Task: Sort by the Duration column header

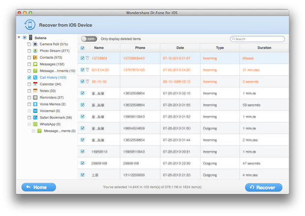Action: (264, 48)
